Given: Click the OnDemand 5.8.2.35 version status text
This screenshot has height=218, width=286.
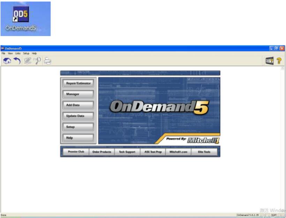Looking at the screenshot, I should 247,215.
